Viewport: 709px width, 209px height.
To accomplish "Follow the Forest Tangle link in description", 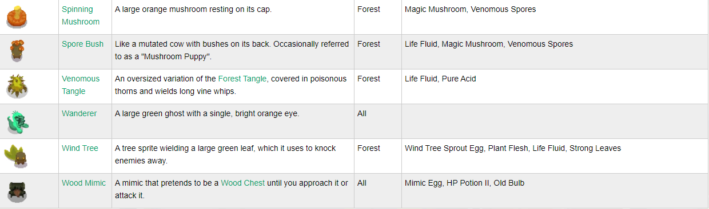I will pyautogui.click(x=243, y=79).
